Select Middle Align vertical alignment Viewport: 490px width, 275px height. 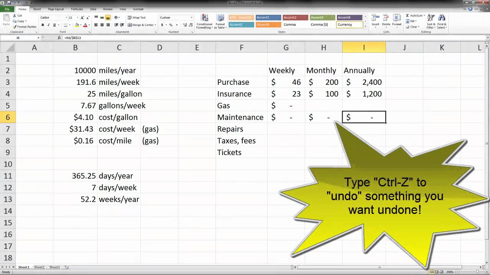coord(102,18)
